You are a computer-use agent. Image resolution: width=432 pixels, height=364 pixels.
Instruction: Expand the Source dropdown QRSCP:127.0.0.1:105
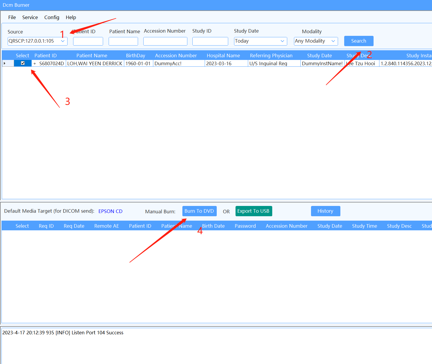(63, 41)
